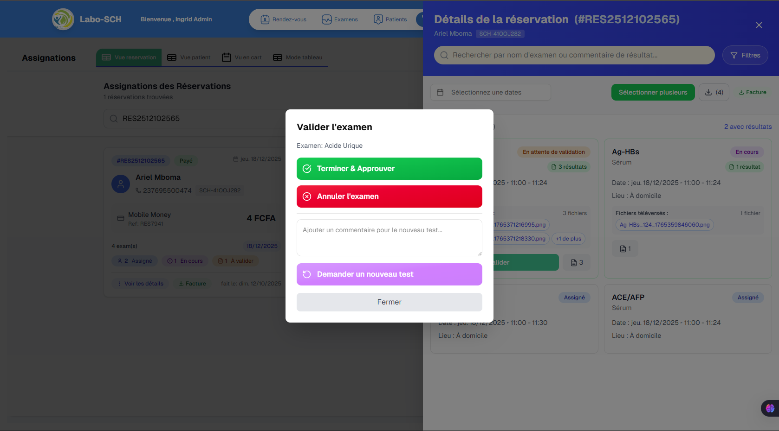Open the Filtres filter options
779x431 pixels.
[x=745, y=55]
